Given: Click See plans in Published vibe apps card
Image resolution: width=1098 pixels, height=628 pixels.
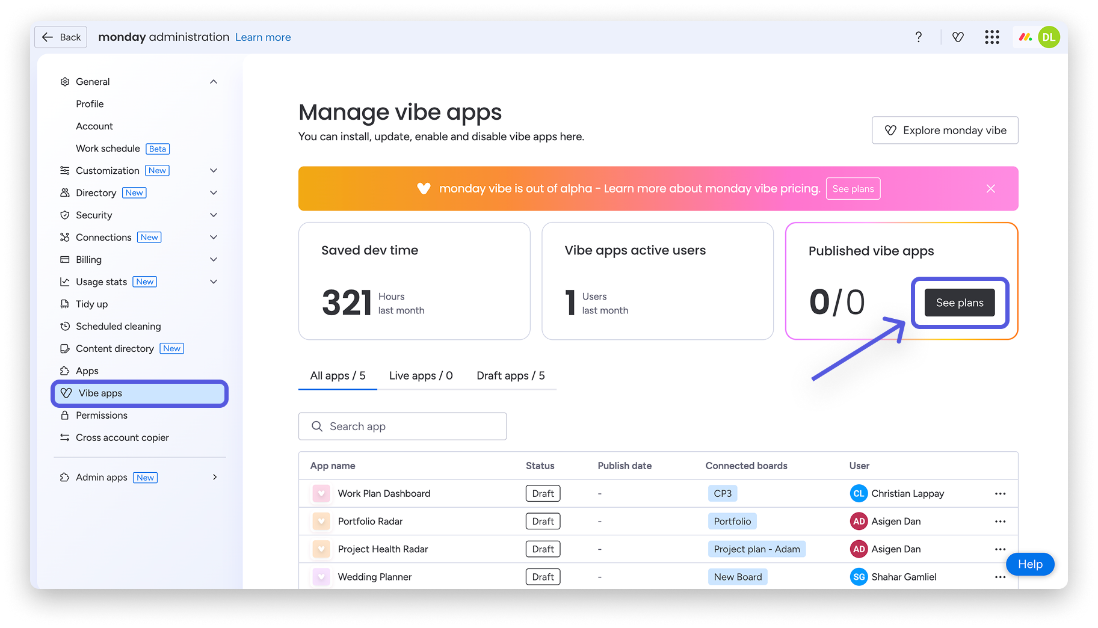Looking at the screenshot, I should tap(959, 303).
